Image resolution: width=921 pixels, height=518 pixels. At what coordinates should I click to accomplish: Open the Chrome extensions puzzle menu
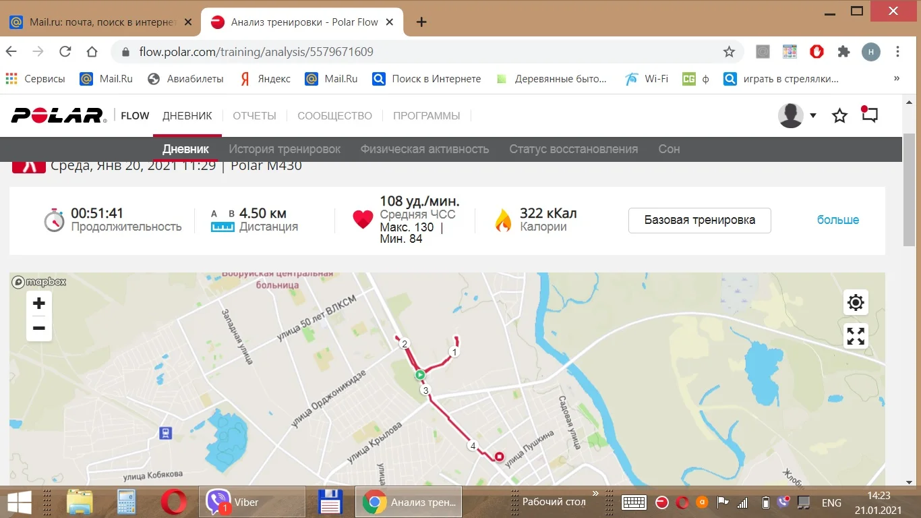(x=843, y=52)
